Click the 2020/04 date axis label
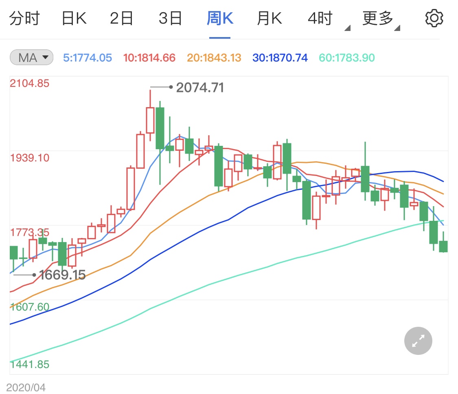 coord(26,387)
